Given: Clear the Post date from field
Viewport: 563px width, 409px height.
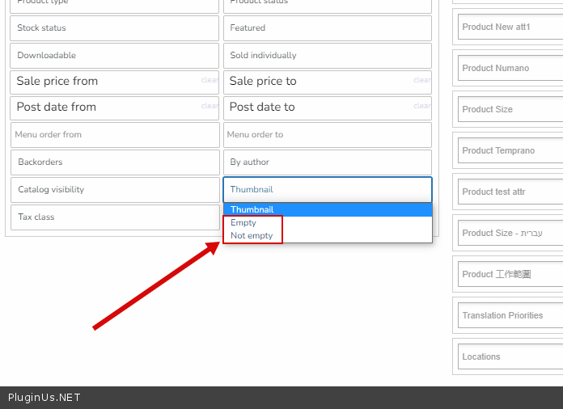Looking at the screenshot, I should pos(210,106).
